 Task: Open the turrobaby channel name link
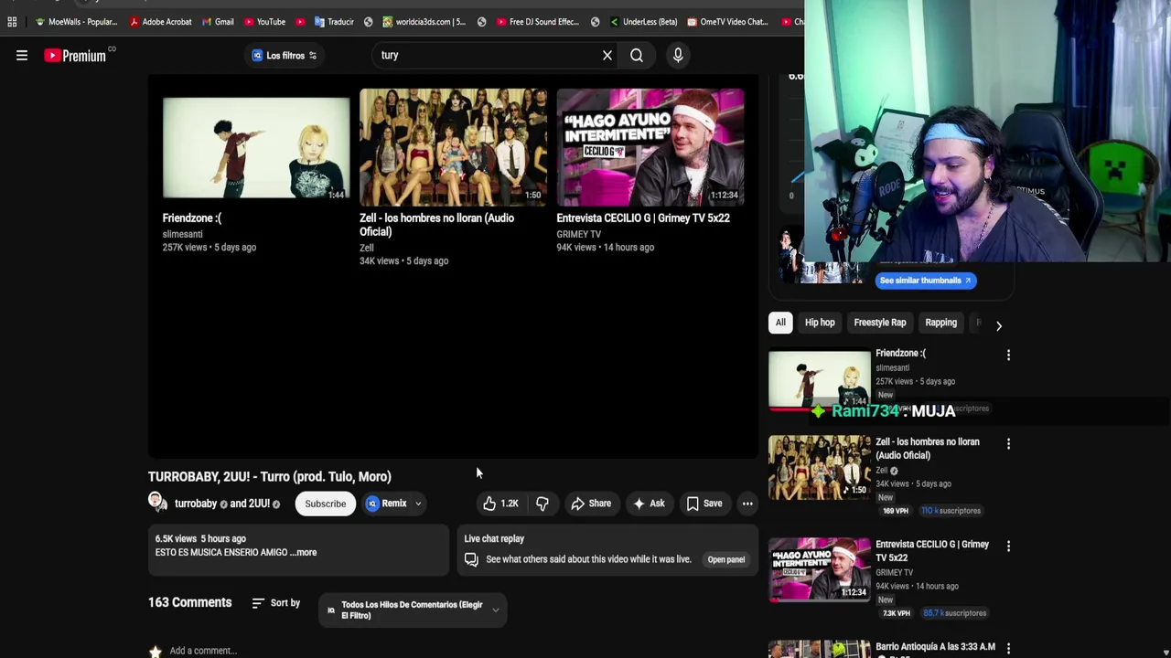pyautogui.click(x=195, y=504)
